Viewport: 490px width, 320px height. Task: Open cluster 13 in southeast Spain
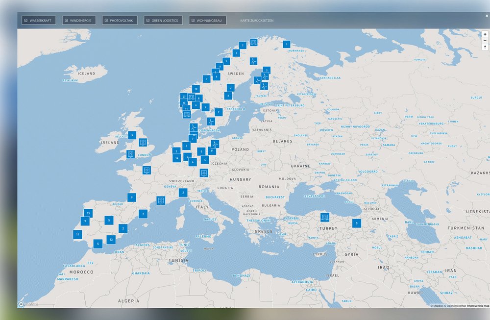coord(111,240)
